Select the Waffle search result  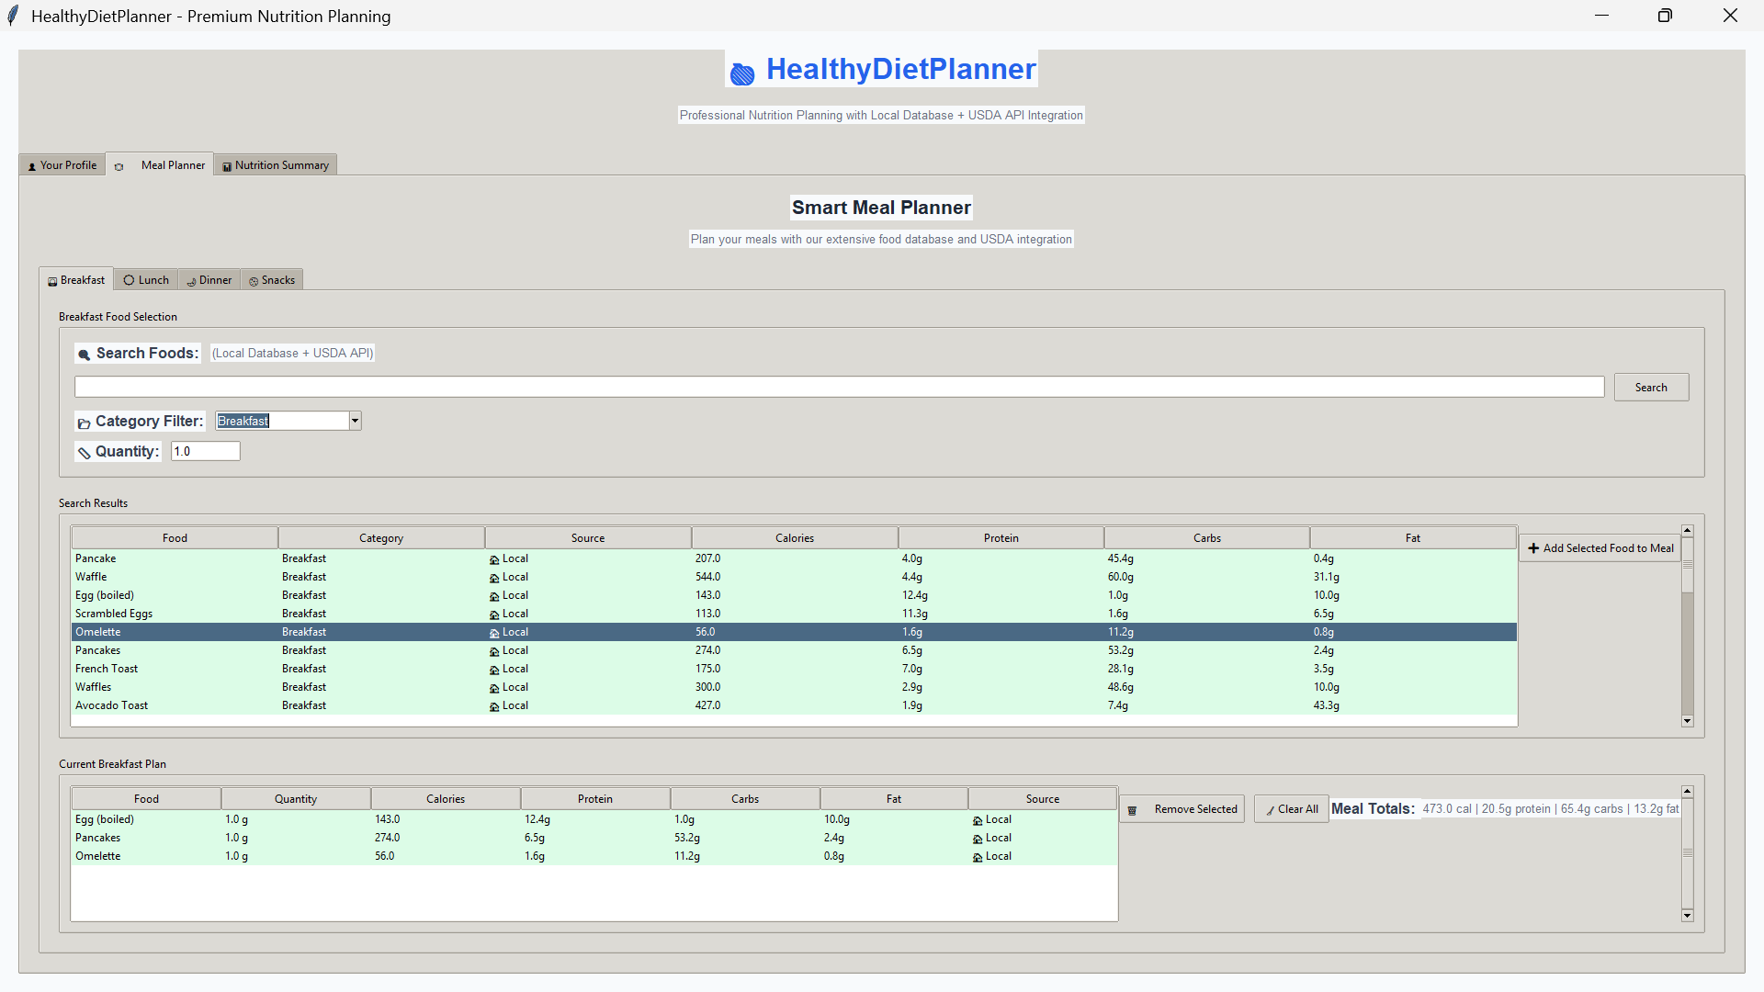click(x=794, y=577)
